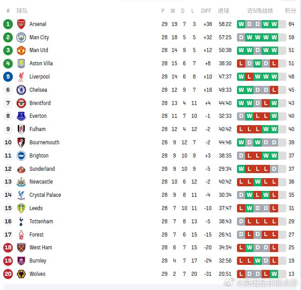301x290 pixels.
Task: Click the Newcastle team name
Action: click(x=41, y=182)
